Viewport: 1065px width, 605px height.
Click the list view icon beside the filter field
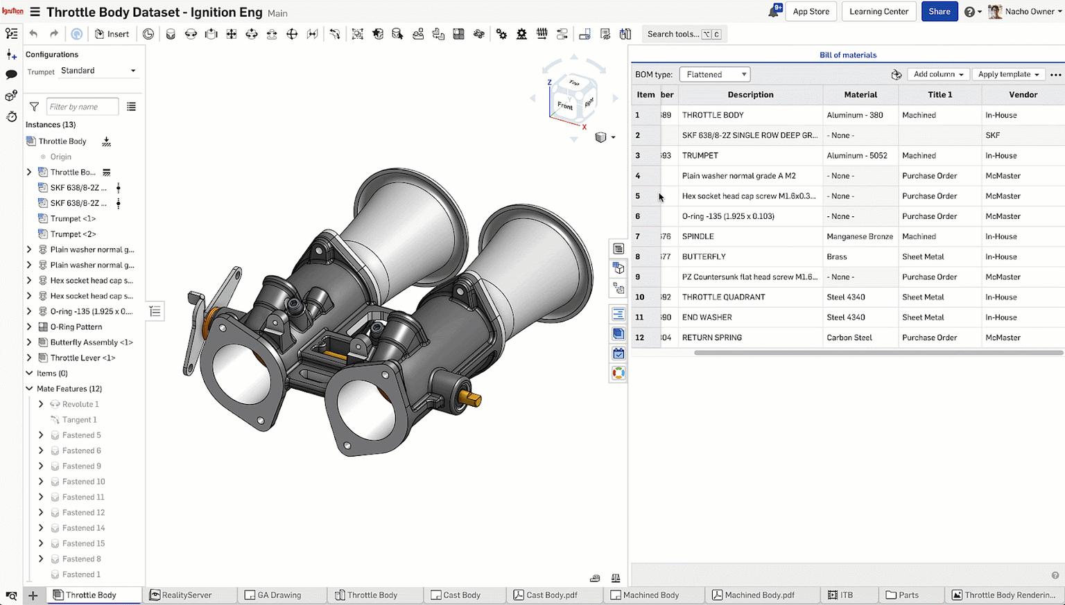132,106
